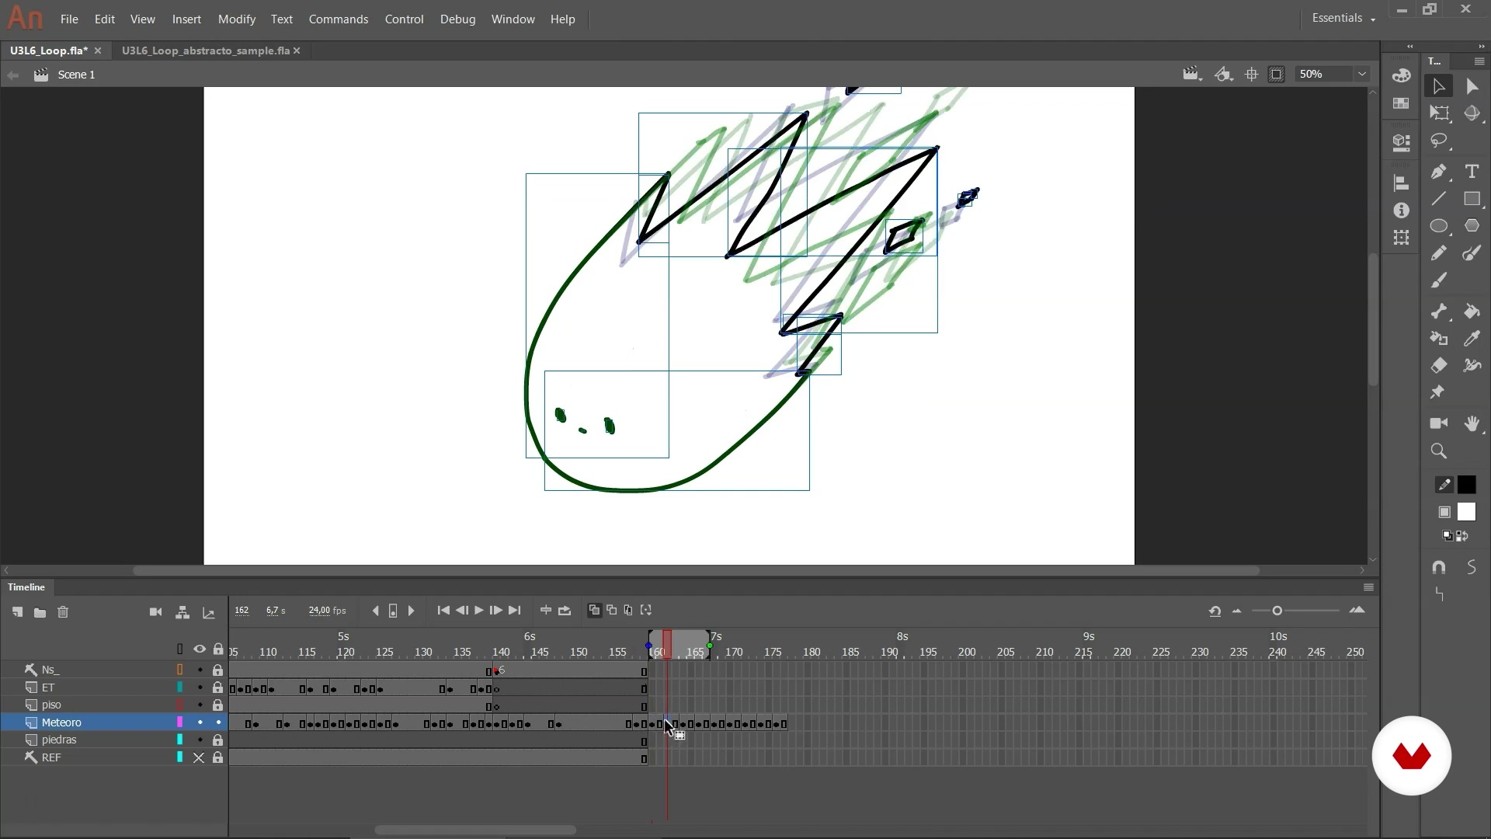Show the hidden REF layer
Viewport: 1491px width, 839px height.
(x=199, y=757)
